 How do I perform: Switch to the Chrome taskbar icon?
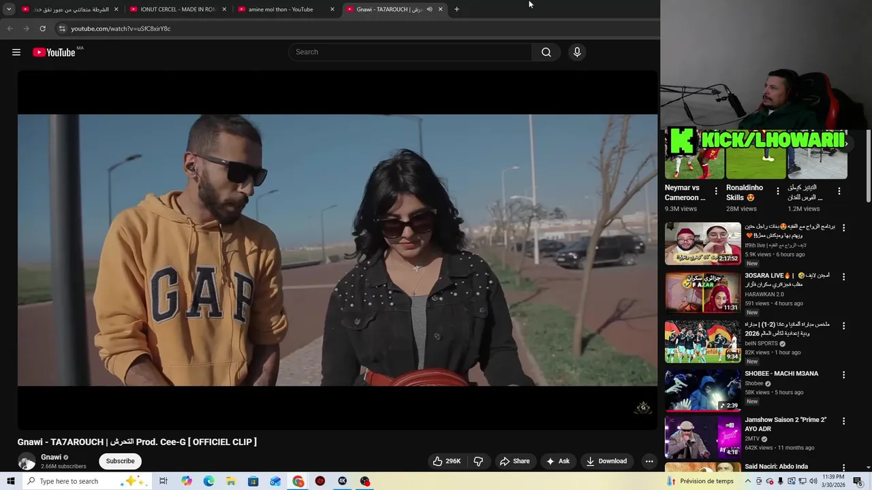click(x=298, y=481)
